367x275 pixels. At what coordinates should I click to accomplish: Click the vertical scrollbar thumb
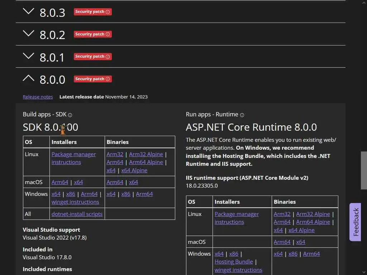click(364, 170)
